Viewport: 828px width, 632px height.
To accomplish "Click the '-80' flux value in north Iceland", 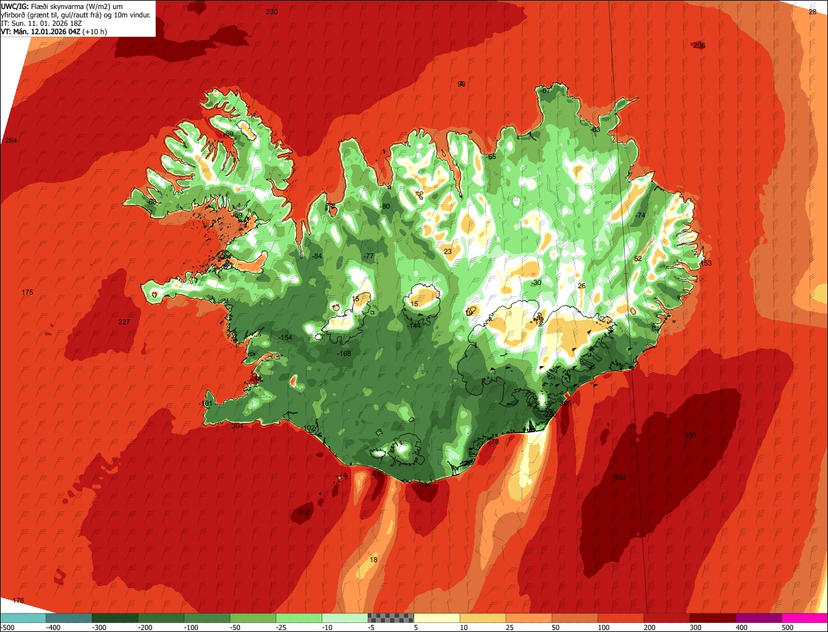I will 386,206.
